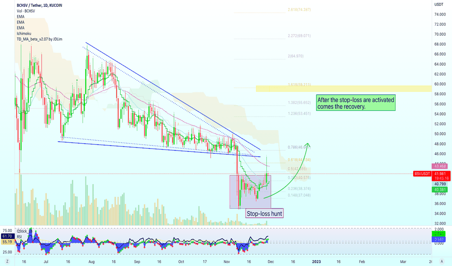This screenshot has width=452, height=266.
Task: Click the 2.000 QStick scale value
Action: click(439, 229)
